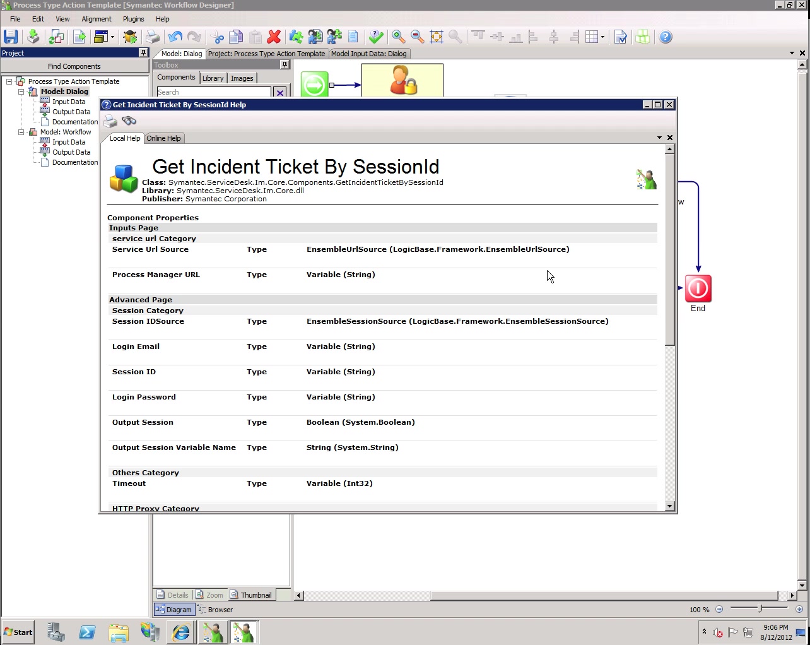Click the blue Help question mark icon

(666, 37)
